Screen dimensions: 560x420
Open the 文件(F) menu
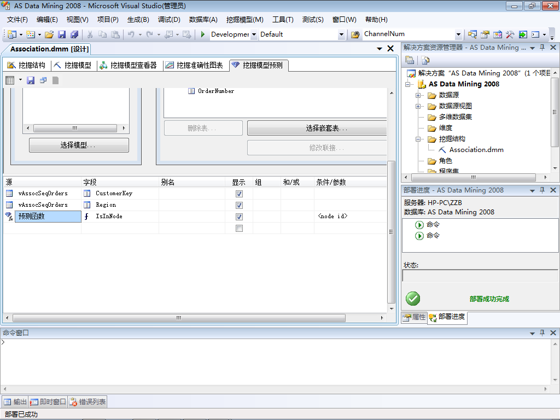click(17, 20)
